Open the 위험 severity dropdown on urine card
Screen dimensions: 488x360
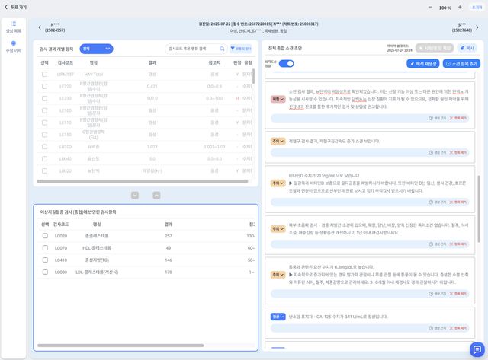(278, 99)
